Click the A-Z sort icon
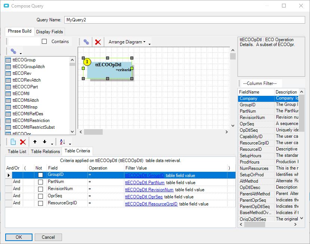The height and width of the screenshot is (244, 310). pyautogui.click(x=62, y=142)
